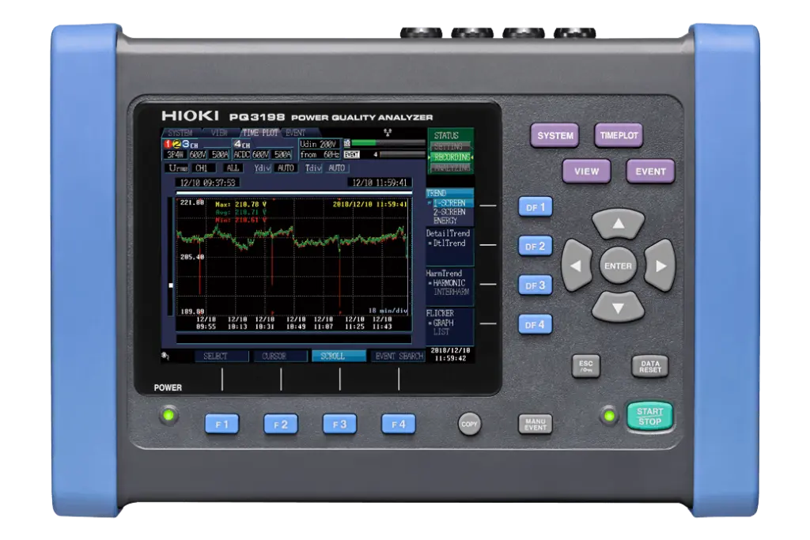Select the SYSTEM tab on the display
Image resolution: width=810 pixels, height=540 pixels.
coord(180,133)
